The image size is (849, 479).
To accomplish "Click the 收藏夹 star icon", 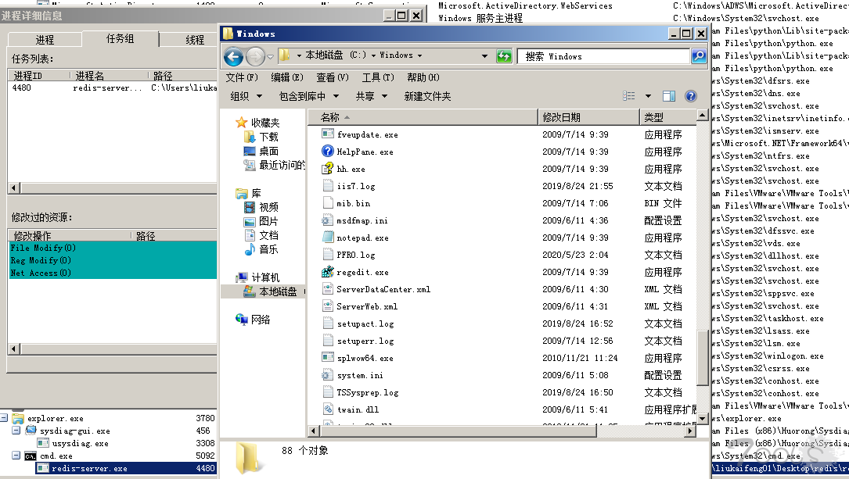I will click(x=242, y=123).
